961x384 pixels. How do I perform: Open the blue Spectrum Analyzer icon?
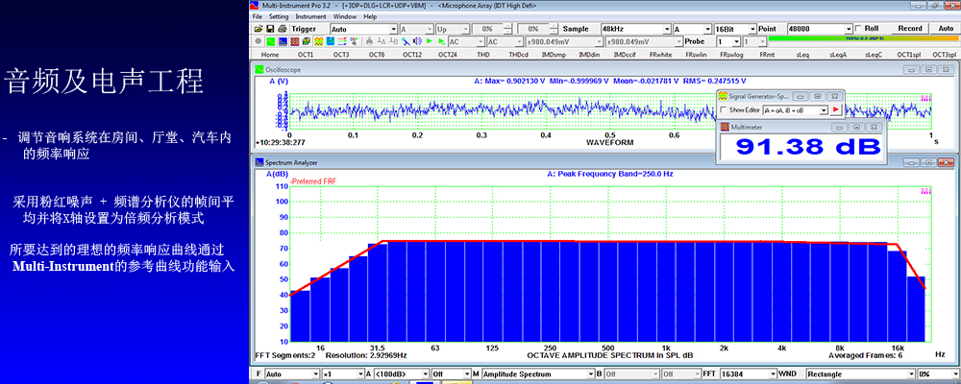point(283,41)
